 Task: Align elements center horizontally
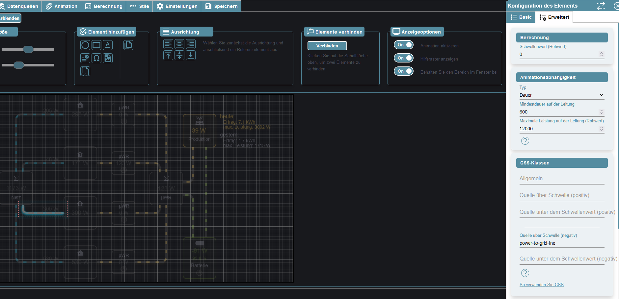pyautogui.click(x=179, y=44)
